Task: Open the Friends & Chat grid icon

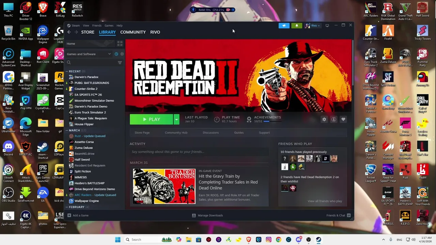Action: tap(349, 215)
